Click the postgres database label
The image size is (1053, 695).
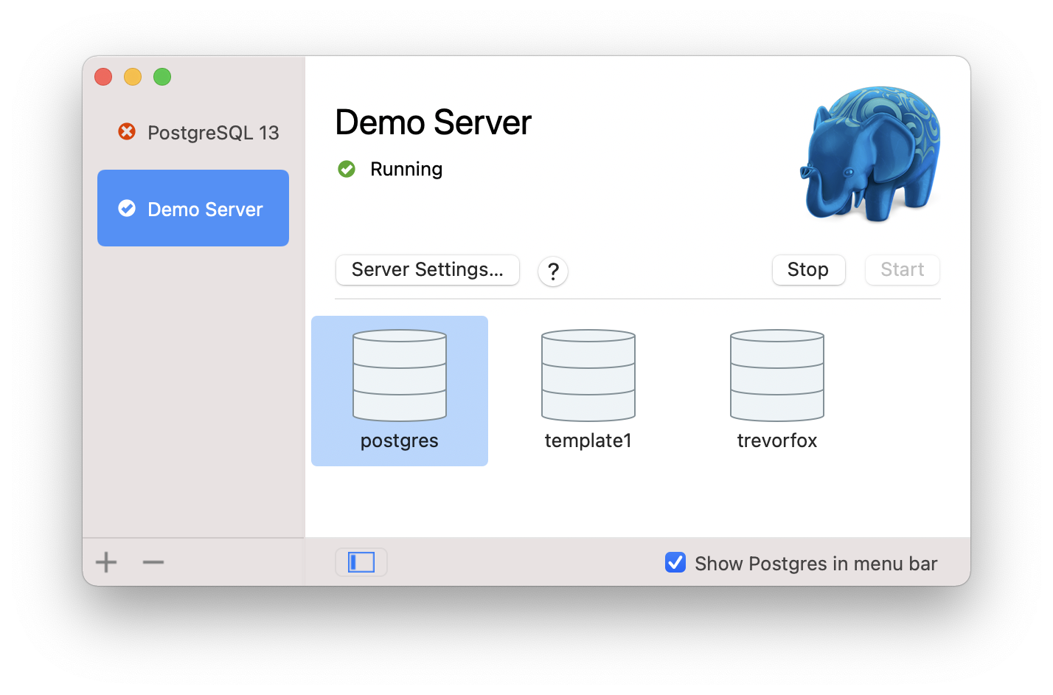pos(400,440)
